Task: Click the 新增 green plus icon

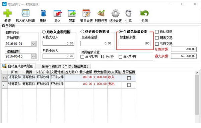Action: pyautogui.click(x=7, y=13)
